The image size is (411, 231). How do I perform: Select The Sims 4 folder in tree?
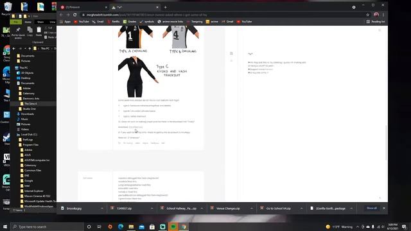(28, 104)
